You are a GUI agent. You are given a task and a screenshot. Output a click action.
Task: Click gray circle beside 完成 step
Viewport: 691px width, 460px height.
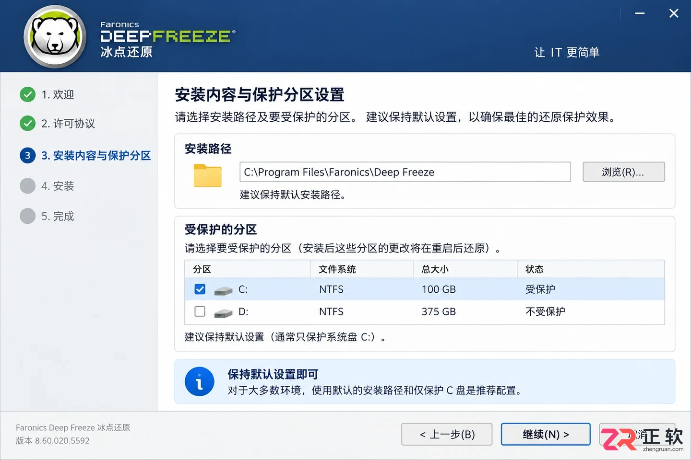point(28,216)
